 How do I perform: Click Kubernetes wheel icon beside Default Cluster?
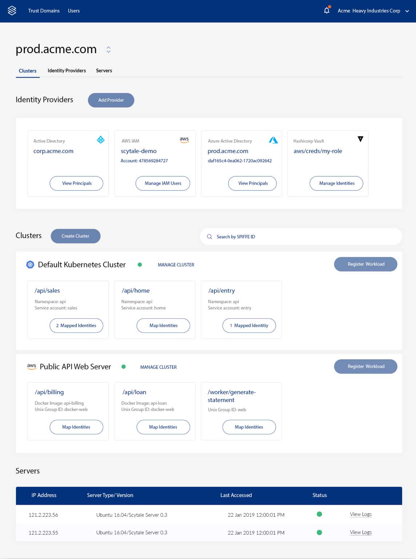click(x=30, y=265)
